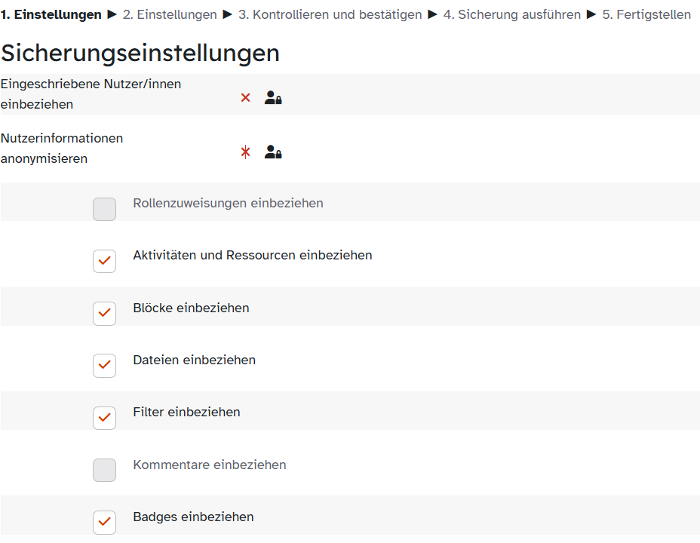Click locked user icon for Nutzerinformationen anonymisieren
Image resolution: width=700 pixels, height=543 pixels.
[273, 152]
